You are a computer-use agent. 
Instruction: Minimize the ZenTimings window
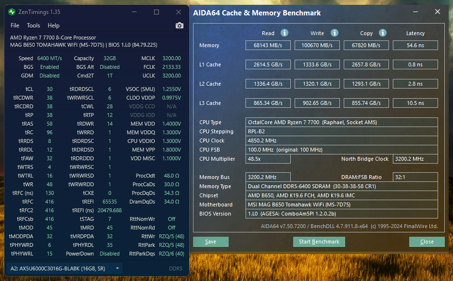point(134,12)
